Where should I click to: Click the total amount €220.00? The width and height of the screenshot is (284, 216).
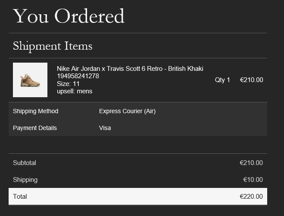[x=251, y=197]
